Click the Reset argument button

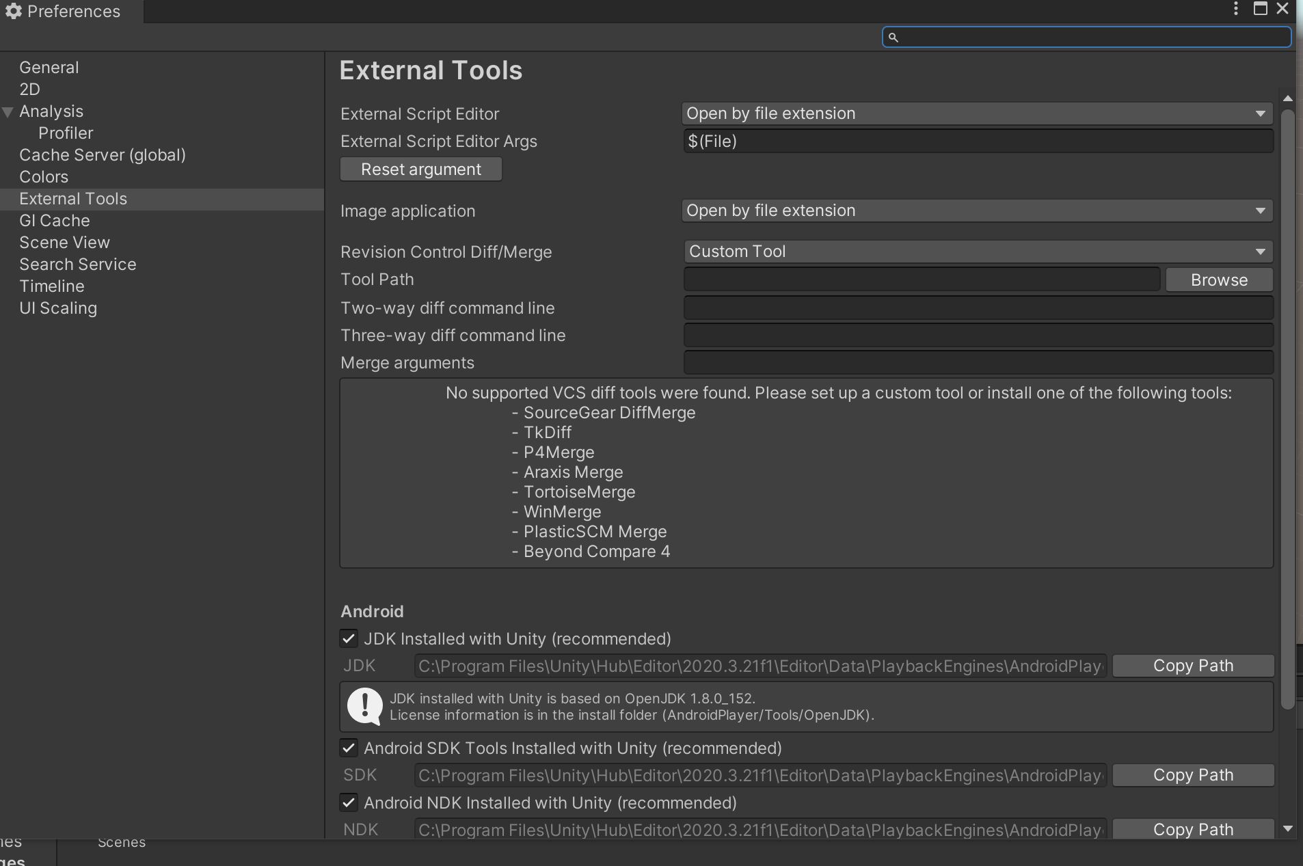tap(420, 169)
